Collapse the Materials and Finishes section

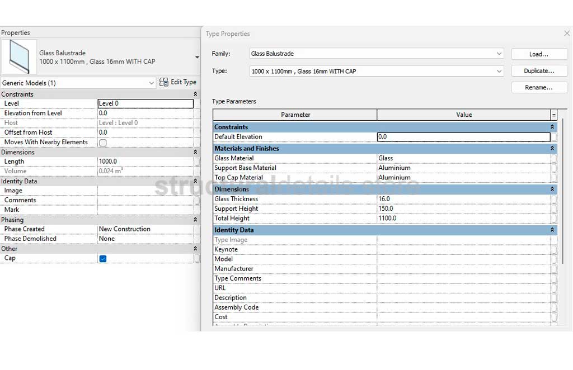click(552, 149)
